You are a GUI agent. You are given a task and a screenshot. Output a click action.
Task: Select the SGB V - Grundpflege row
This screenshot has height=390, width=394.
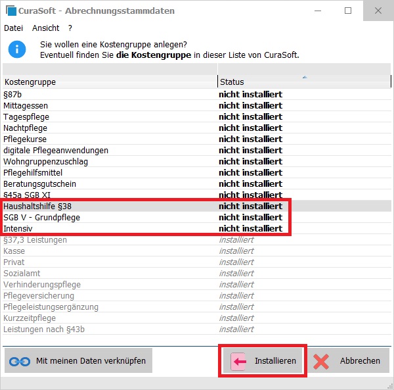tap(197, 217)
